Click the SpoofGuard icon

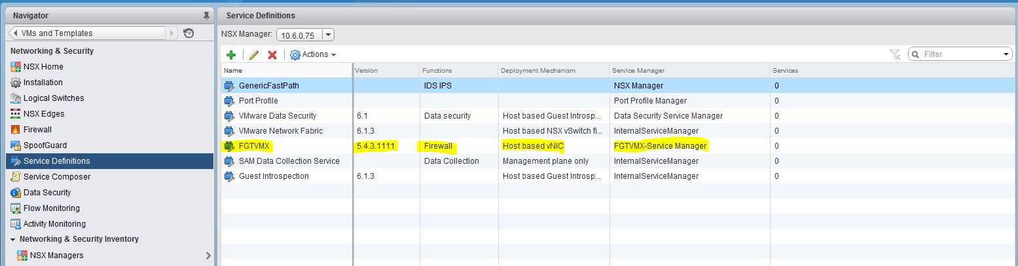coord(16,145)
